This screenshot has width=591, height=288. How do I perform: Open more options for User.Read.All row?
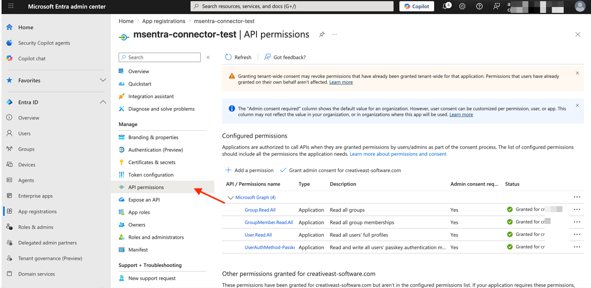[577, 235]
